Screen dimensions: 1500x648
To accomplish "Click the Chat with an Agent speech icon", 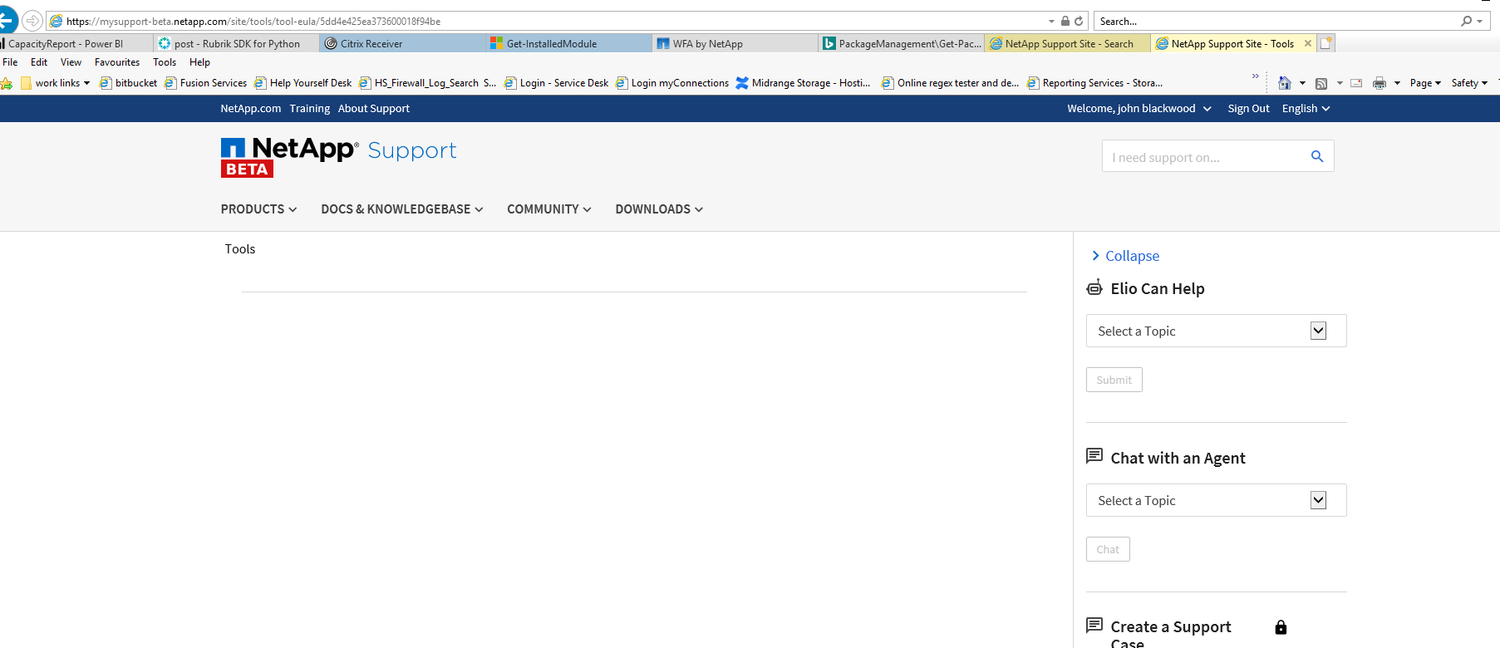I will coord(1094,456).
